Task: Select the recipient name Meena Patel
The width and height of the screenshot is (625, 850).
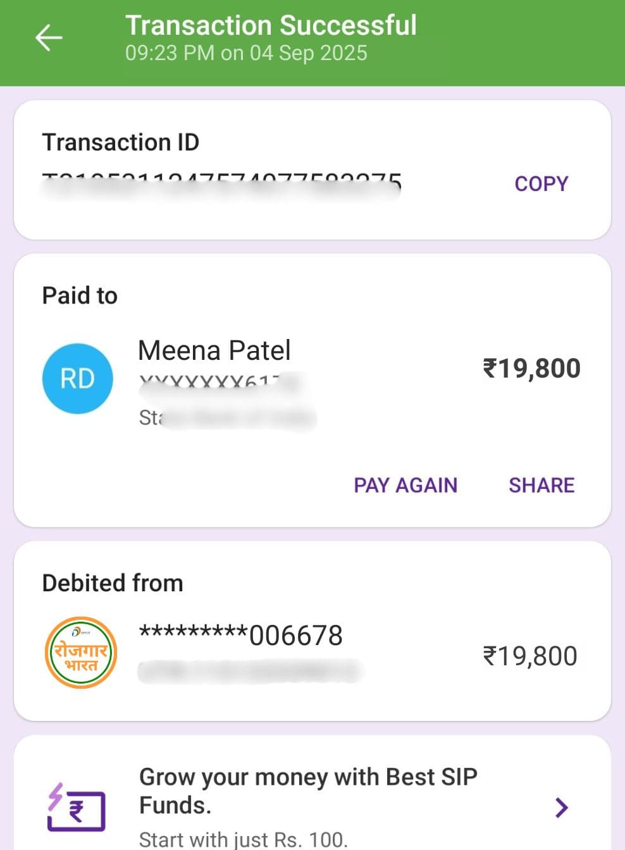Action: point(214,350)
